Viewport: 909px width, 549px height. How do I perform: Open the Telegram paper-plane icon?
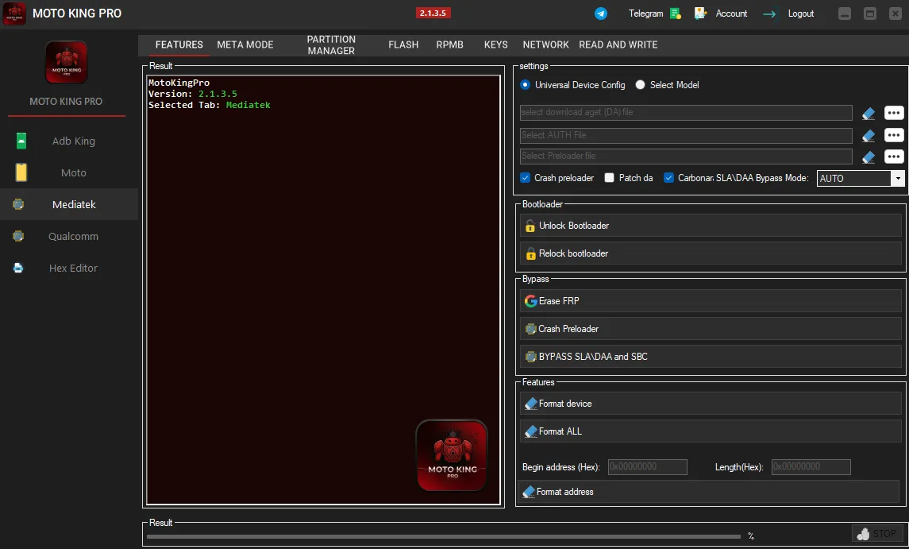coord(601,14)
